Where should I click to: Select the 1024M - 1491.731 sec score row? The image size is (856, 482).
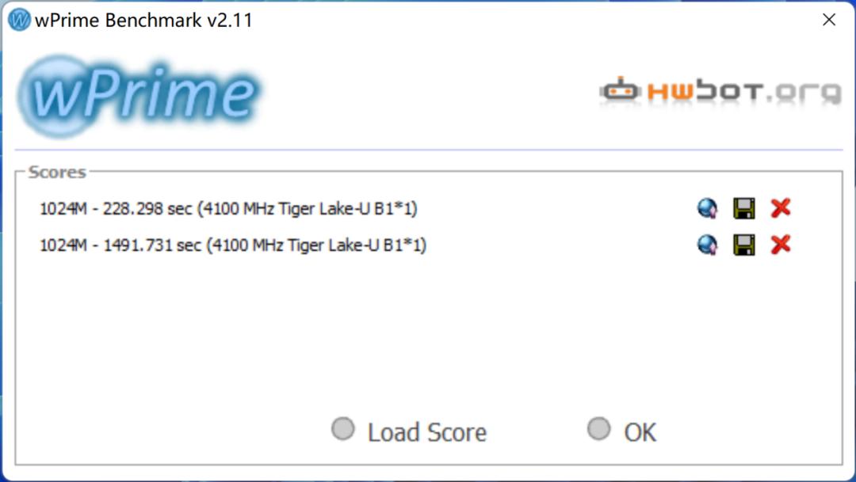pyautogui.click(x=232, y=245)
